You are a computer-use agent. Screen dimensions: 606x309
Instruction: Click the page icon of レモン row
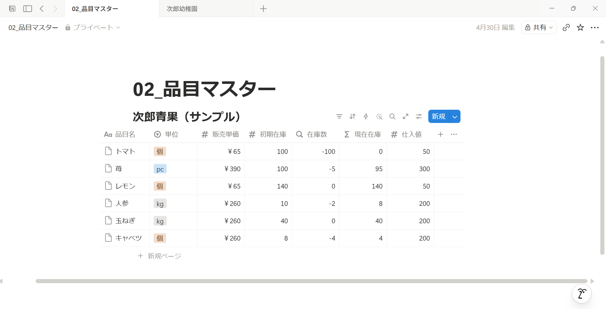pos(108,186)
